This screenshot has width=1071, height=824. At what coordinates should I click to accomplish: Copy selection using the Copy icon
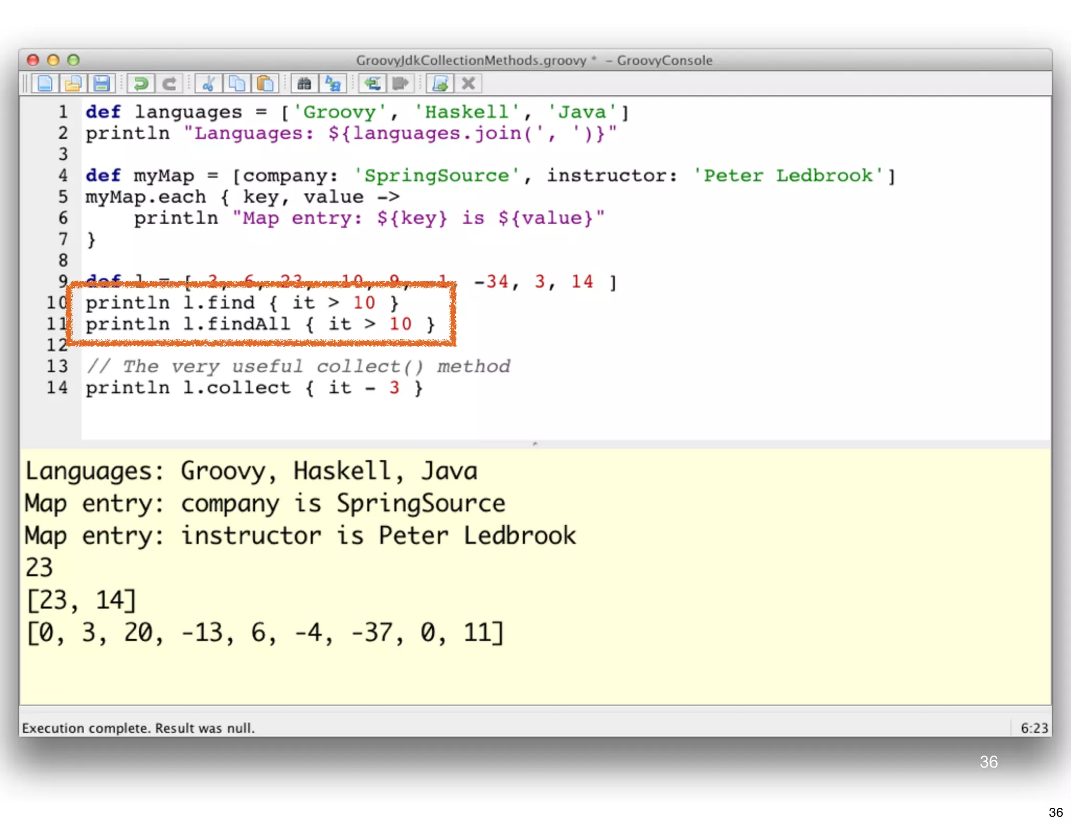click(237, 84)
